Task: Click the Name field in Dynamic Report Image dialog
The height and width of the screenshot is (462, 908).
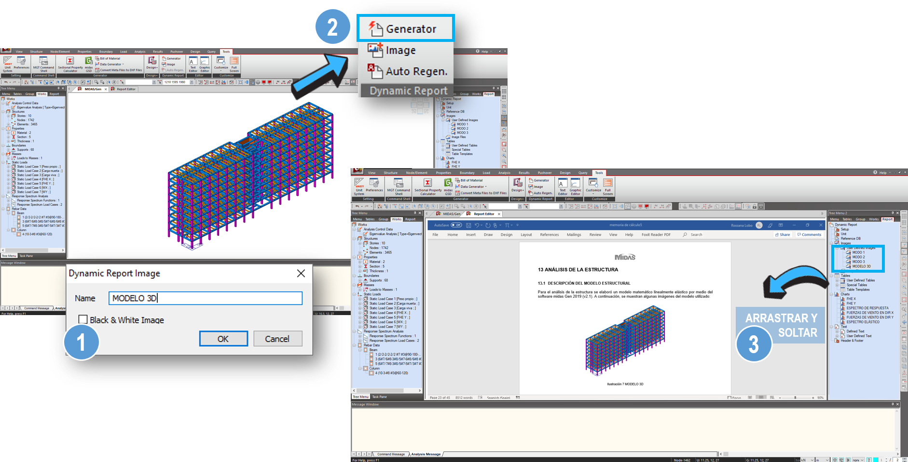Action: tap(206, 298)
